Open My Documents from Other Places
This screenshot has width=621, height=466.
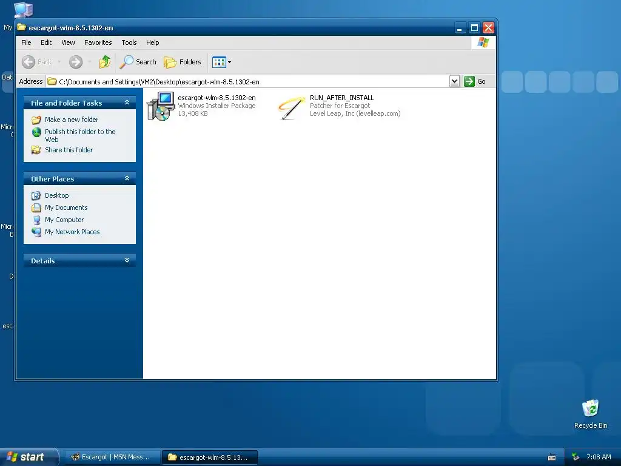[x=66, y=208]
